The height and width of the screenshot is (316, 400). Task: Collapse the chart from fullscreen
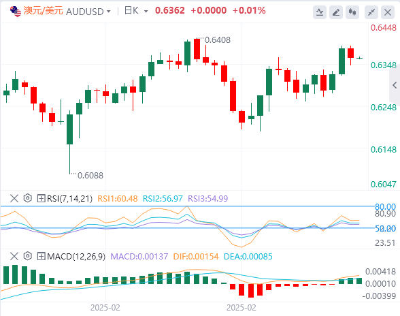371,12
